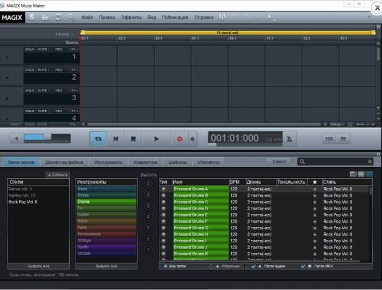382x290 pixels.
Task: Open the FX dropdown on track 3
Action: click(x=75, y=90)
